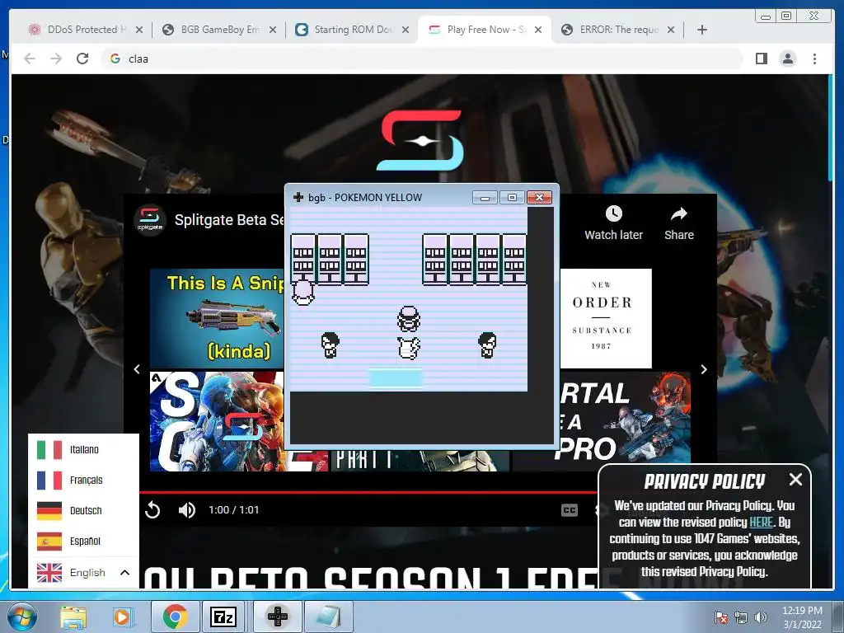
Task: Toggle closed captions on the video
Action: (570, 509)
